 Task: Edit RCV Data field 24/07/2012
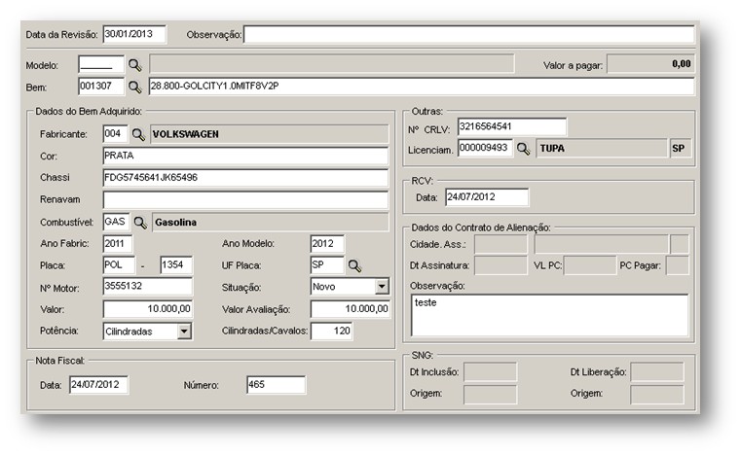[x=487, y=196]
